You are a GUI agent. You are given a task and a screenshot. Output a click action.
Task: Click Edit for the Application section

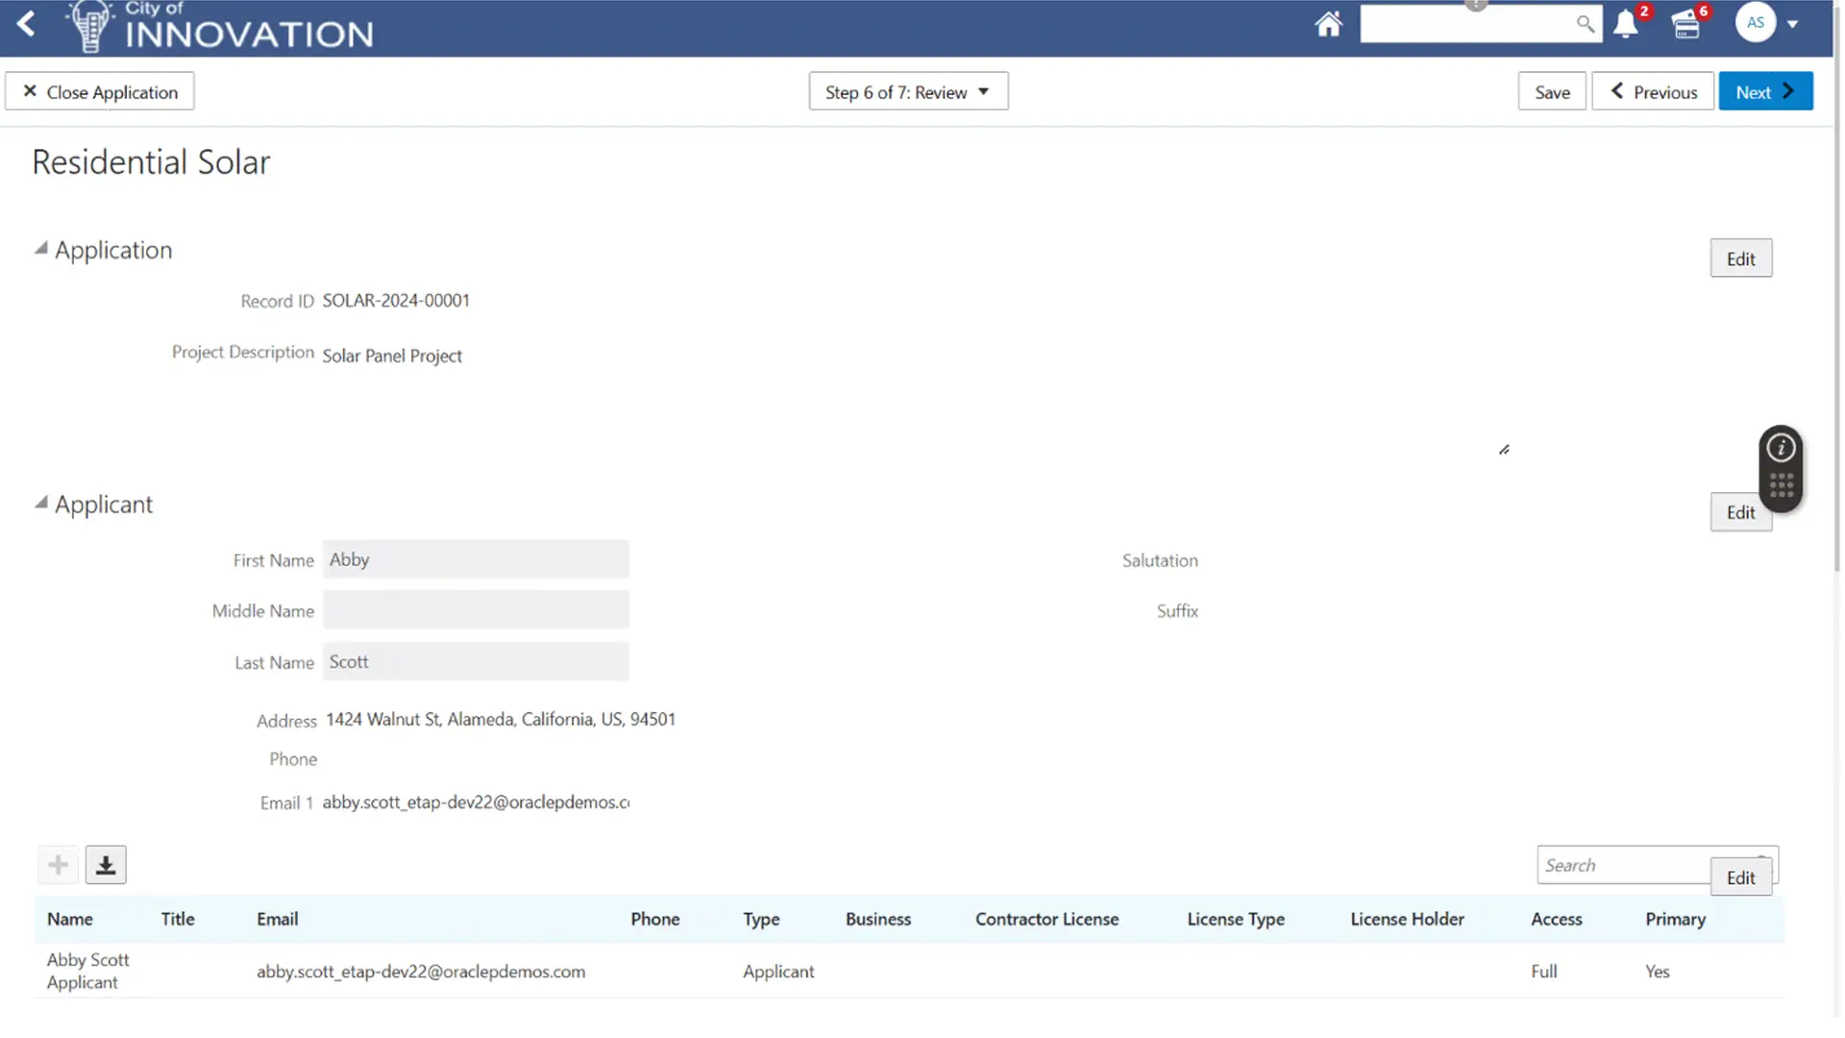click(1740, 259)
